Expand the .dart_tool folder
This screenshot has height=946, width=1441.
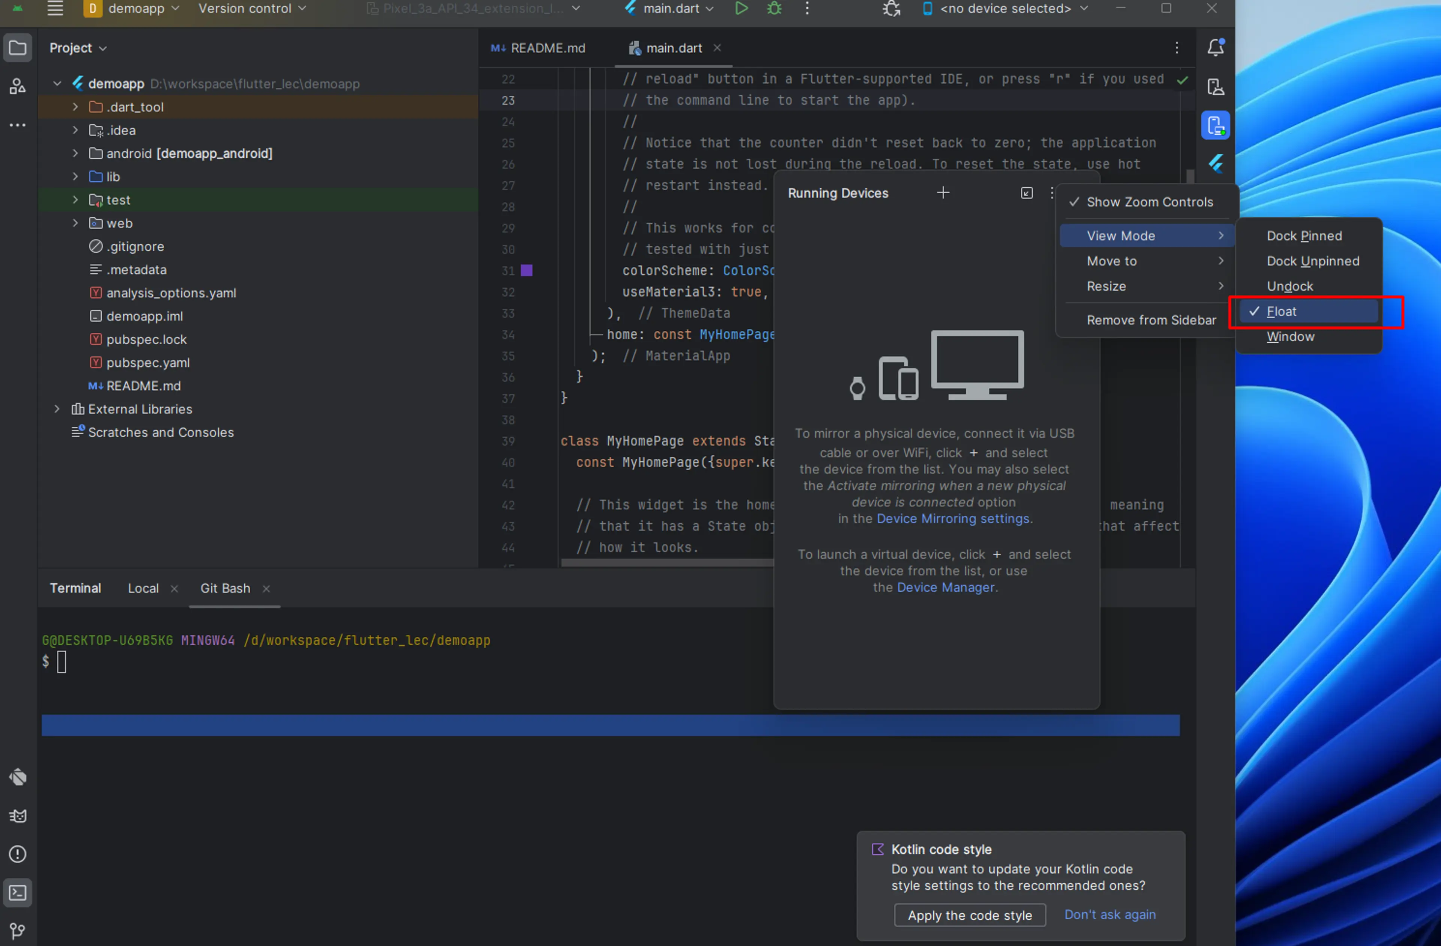click(75, 107)
